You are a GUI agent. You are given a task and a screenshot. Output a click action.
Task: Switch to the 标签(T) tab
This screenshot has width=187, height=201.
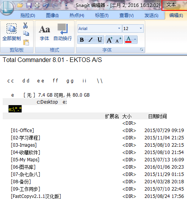(102, 15)
